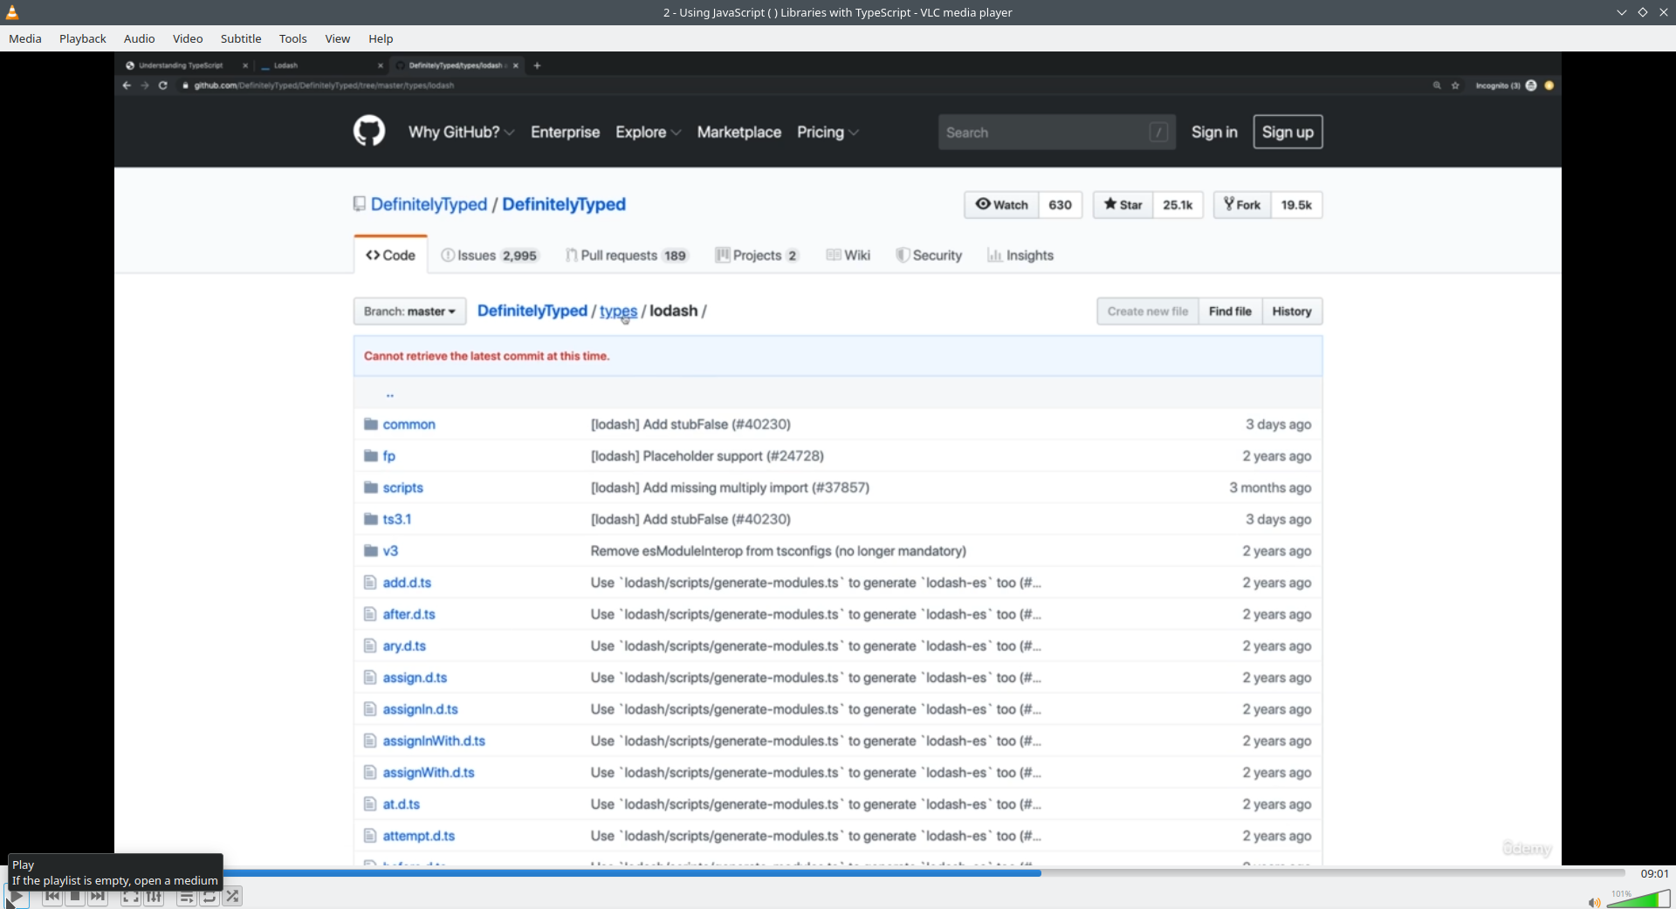The width and height of the screenshot is (1676, 909).
Task: Expand the Explore dropdown in GitHub header
Action: (648, 132)
